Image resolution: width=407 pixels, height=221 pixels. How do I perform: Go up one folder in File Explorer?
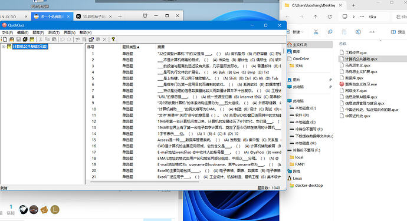(x=316, y=17)
